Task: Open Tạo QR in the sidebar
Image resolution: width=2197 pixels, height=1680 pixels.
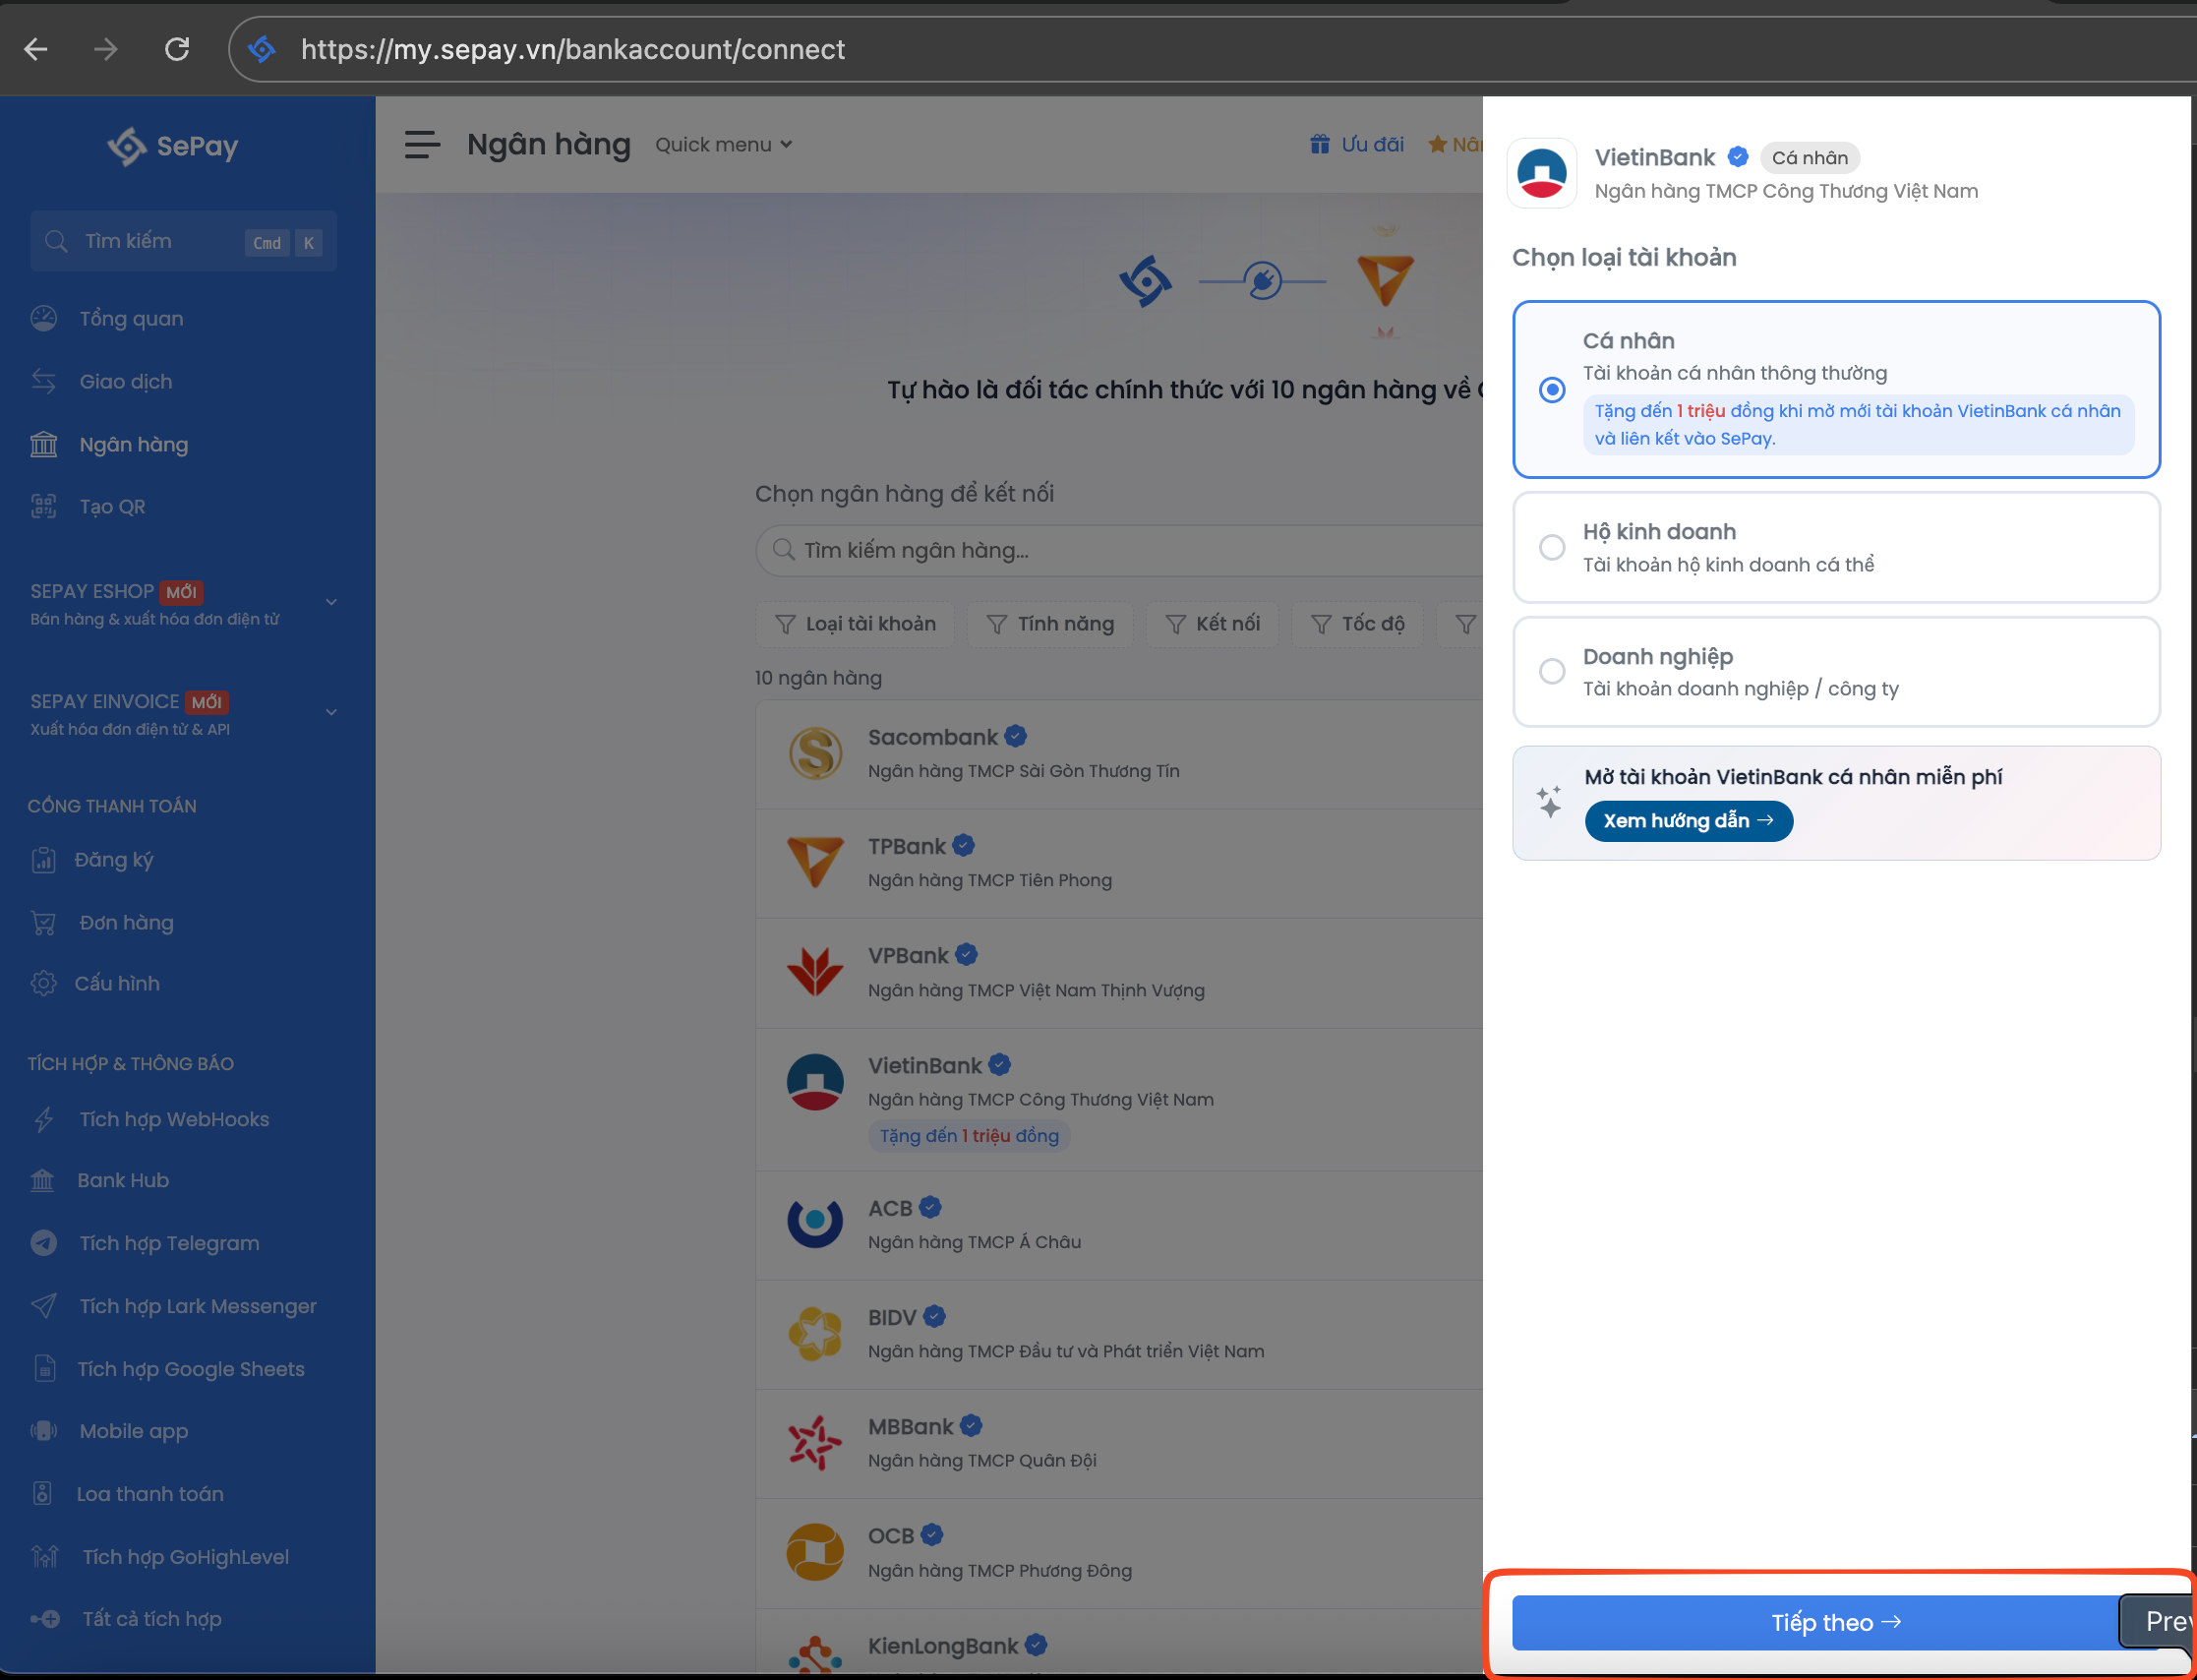Action: coord(112,507)
